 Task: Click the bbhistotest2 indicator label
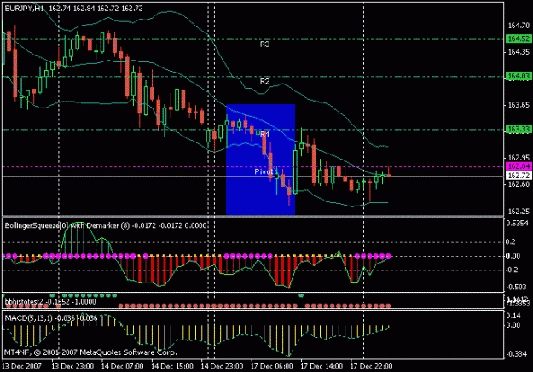pos(50,302)
